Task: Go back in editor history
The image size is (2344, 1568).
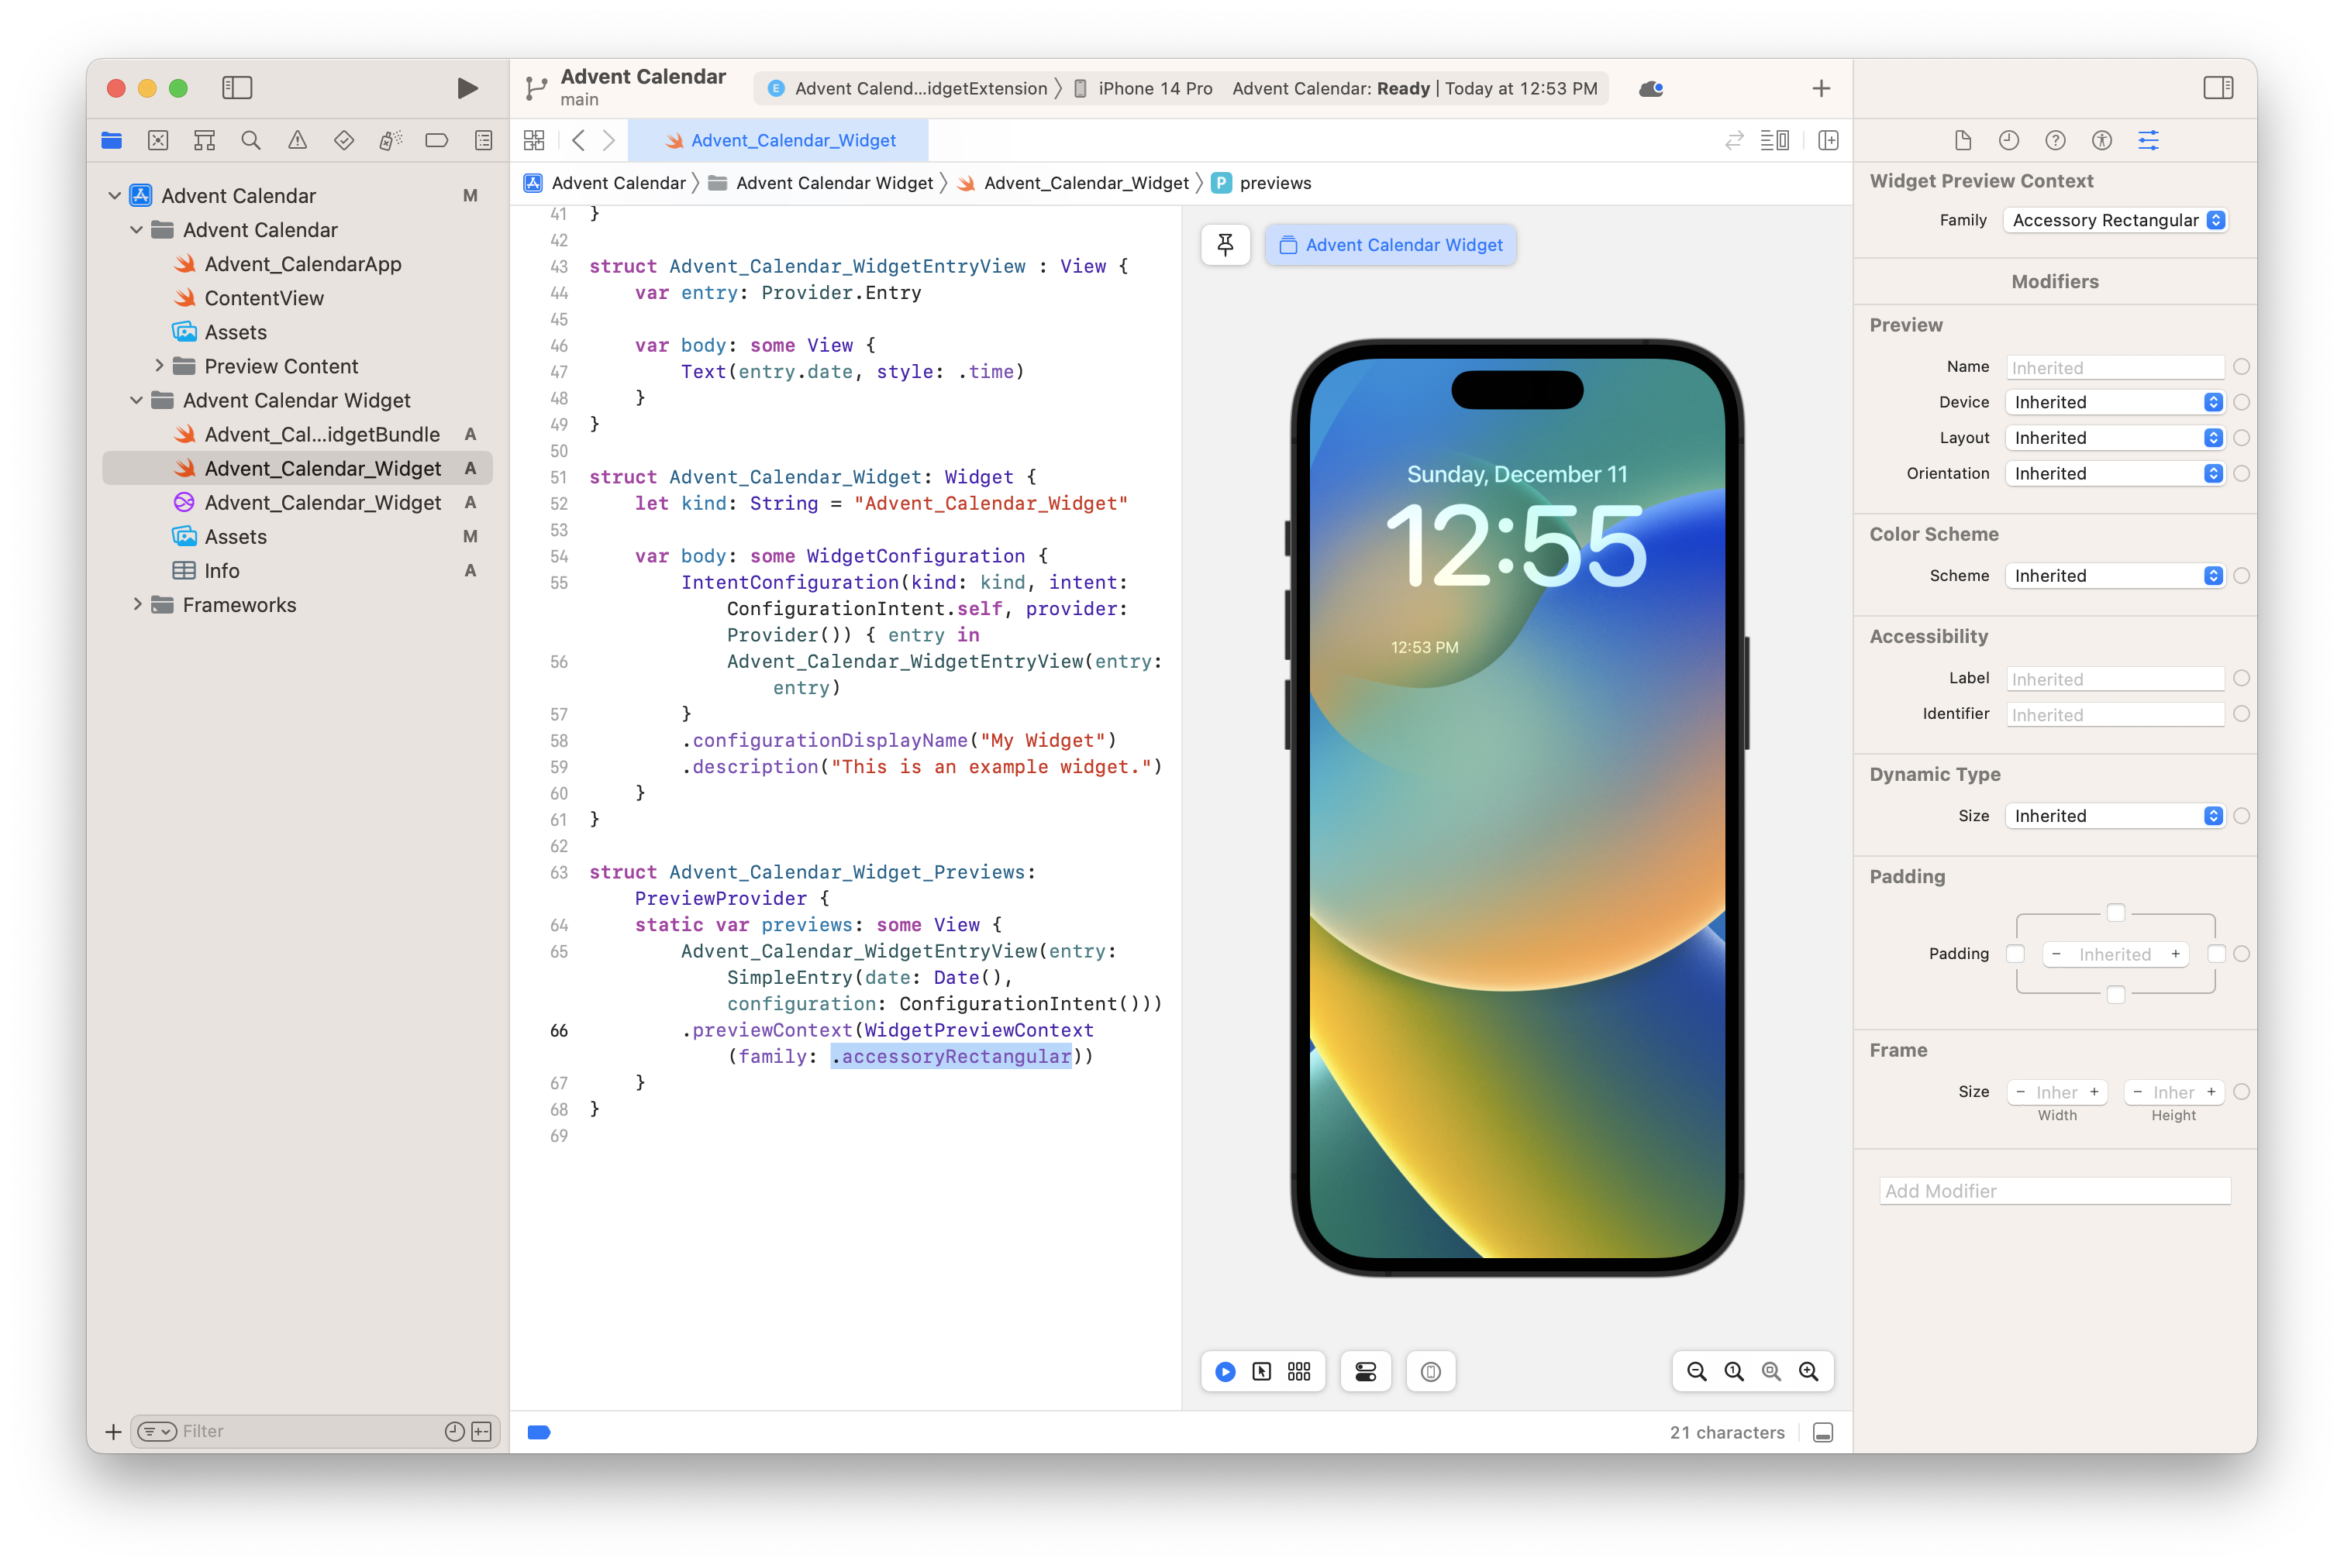Action: 578,140
